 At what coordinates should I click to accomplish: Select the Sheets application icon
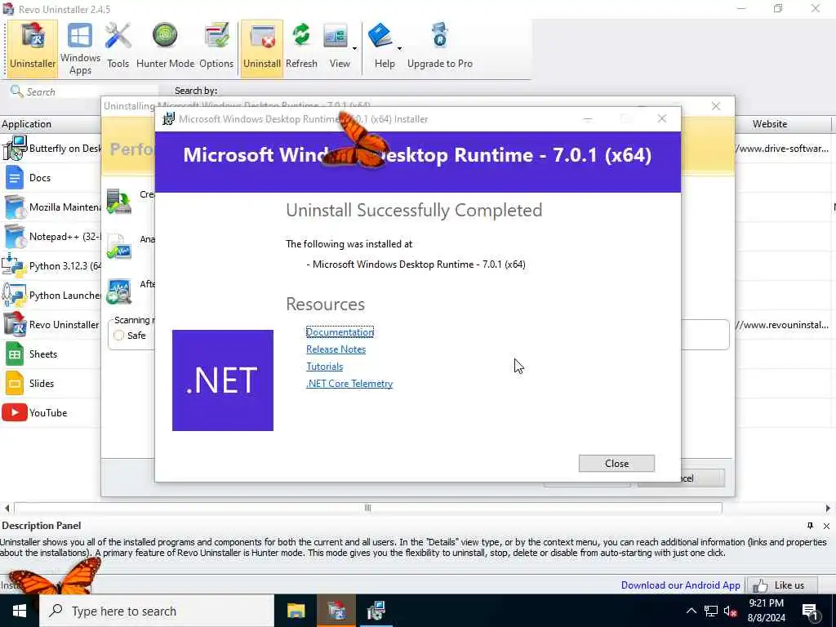tap(15, 354)
